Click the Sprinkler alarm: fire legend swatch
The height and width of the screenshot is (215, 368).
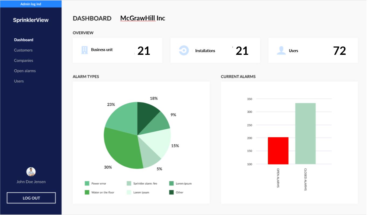(x=129, y=183)
